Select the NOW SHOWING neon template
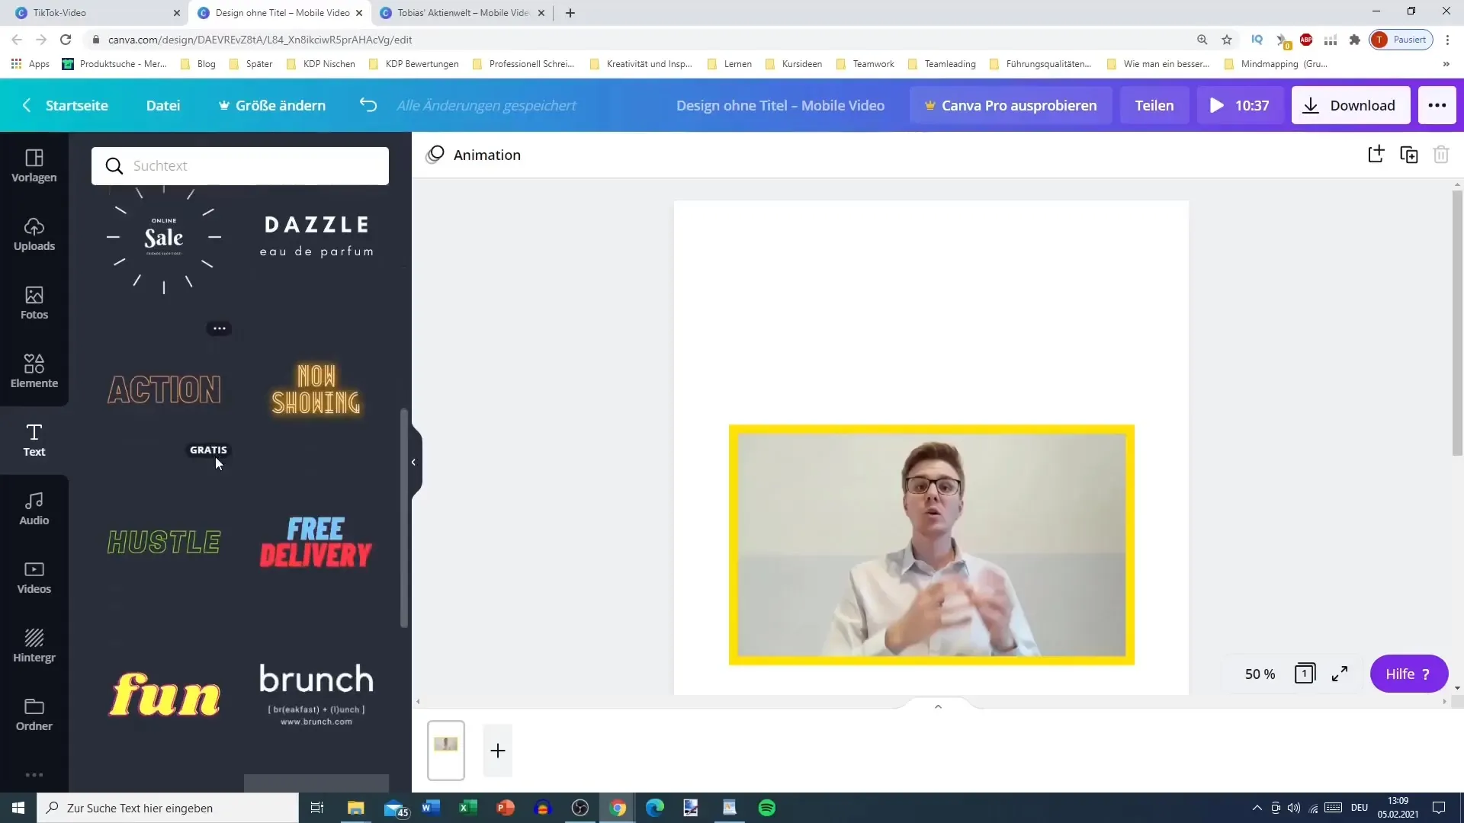This screenshot has width=1464, height=823. coord(316,389)
